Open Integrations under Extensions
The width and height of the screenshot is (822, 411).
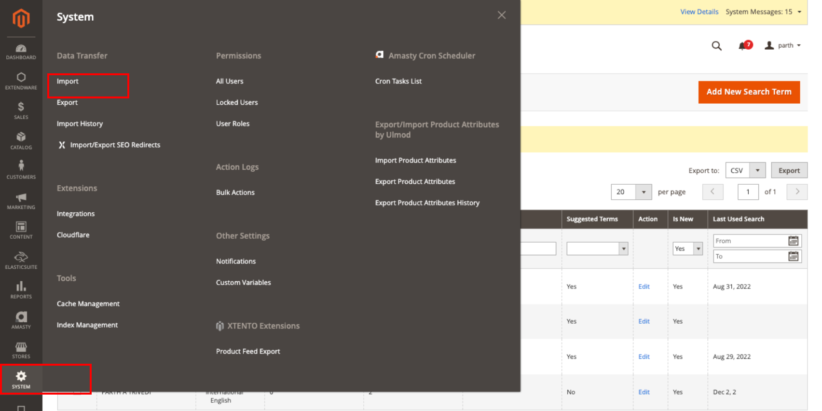(76, 214)
